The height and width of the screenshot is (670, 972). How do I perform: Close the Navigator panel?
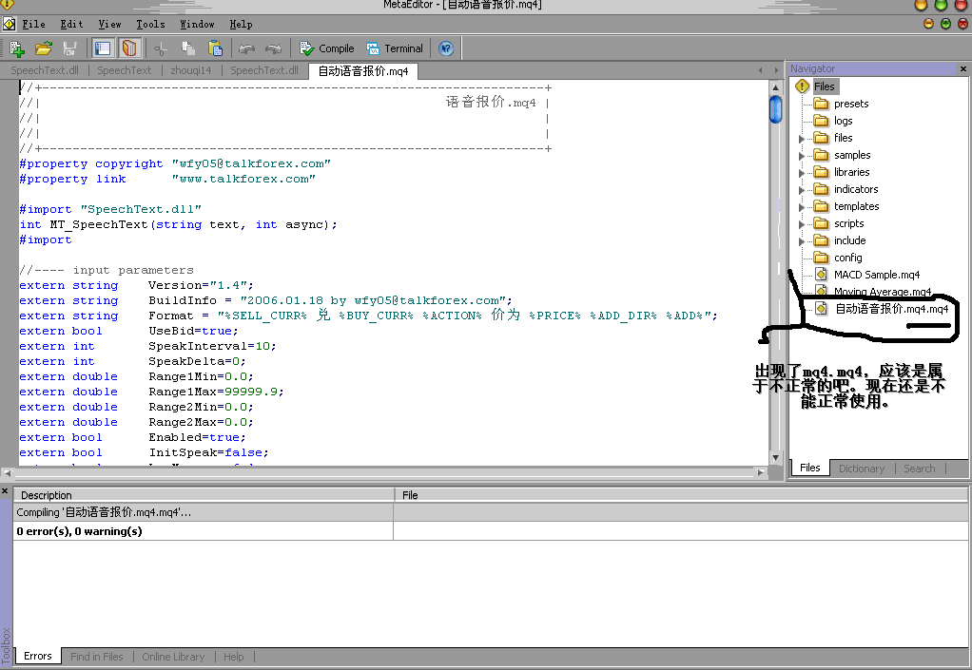click(962, 68)
